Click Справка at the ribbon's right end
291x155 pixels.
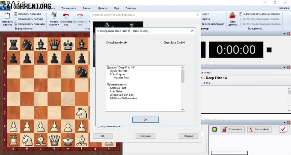coord(284,8)
